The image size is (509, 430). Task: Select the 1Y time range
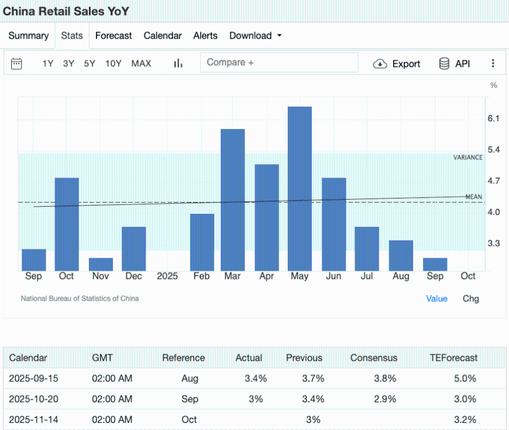(48, 63)
